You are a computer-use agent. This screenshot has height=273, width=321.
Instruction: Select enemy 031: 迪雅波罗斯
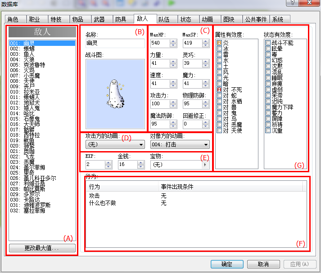[42, 205]
